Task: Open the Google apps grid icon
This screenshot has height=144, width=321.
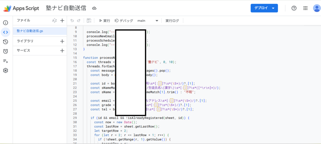Action: pyautogui.click(x=305, y=8)
